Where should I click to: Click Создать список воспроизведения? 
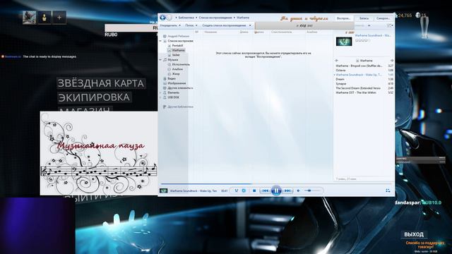pyautogui.click(x=224, y=25)
